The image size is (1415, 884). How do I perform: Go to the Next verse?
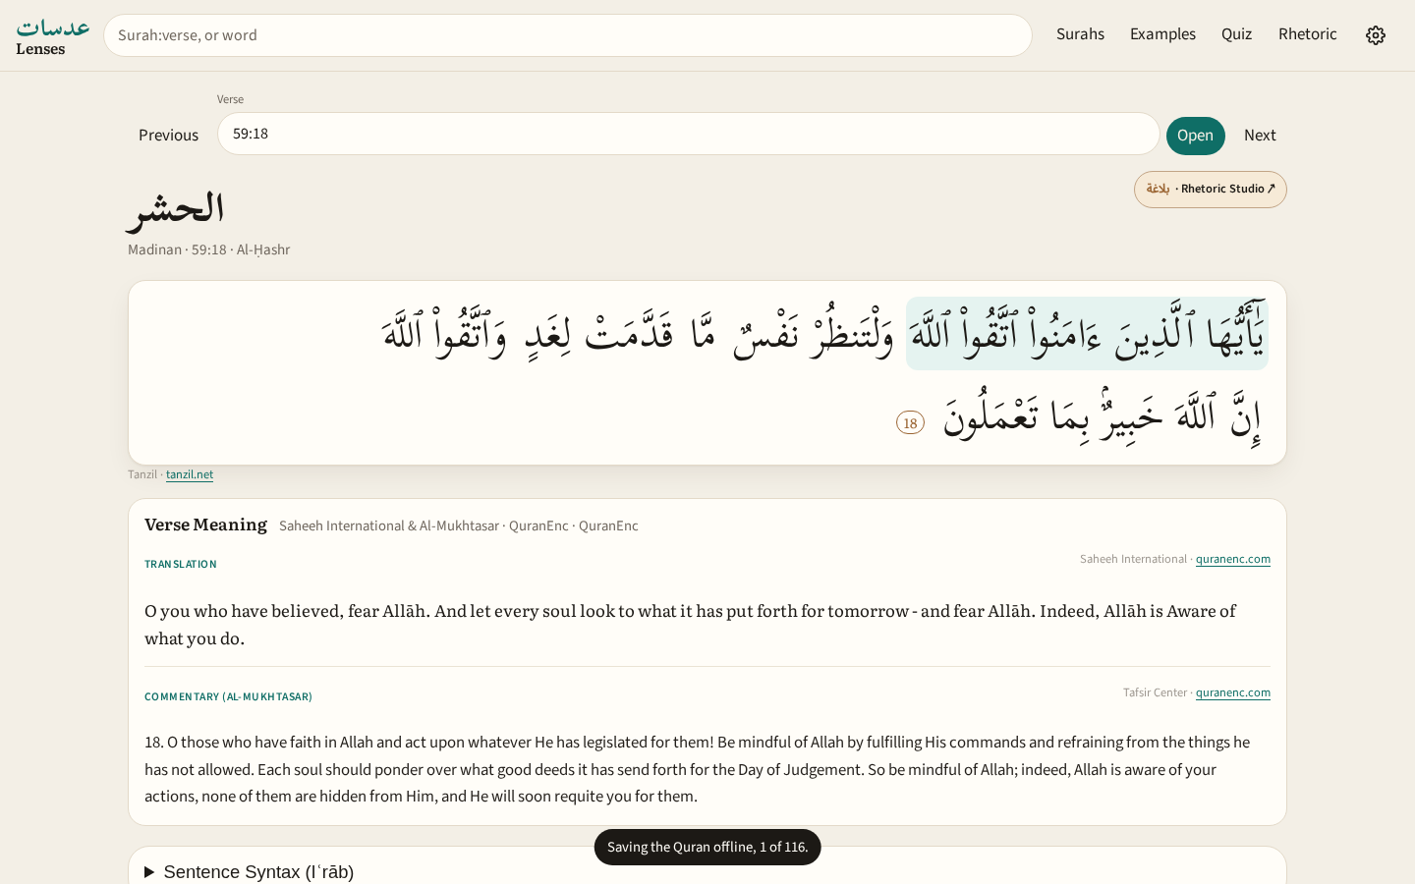(x=1260, y=136)
